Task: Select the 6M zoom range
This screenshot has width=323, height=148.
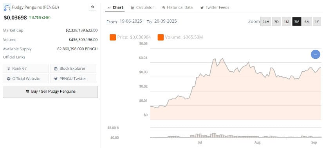Action: click(x=307, y=21)
